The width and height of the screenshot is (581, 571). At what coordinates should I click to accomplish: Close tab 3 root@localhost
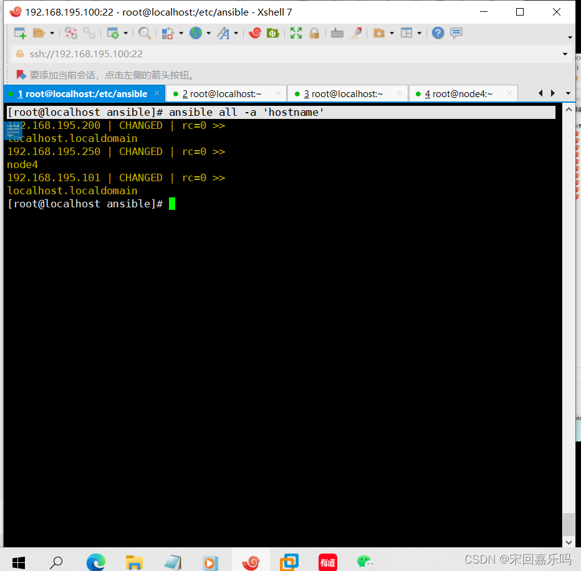400,93
